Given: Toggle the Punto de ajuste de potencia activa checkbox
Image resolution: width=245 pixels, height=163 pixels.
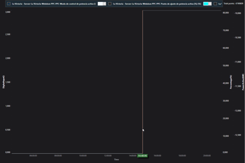Looking at the screenshot, I should point(110,4).
